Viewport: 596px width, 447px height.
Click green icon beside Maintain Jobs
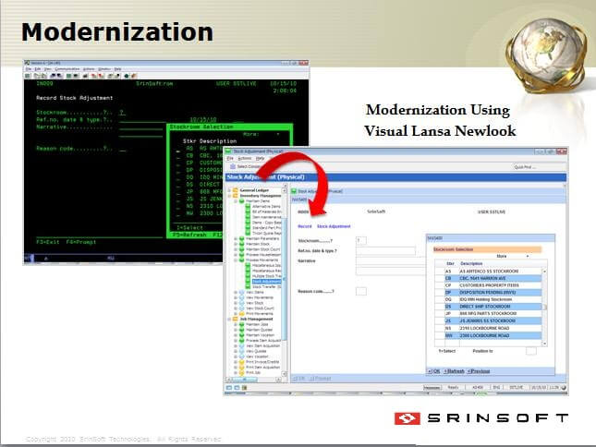pos(242,324)
